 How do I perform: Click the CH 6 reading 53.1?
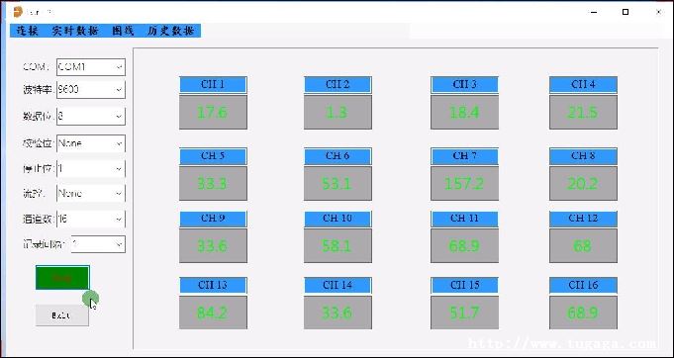337,183
